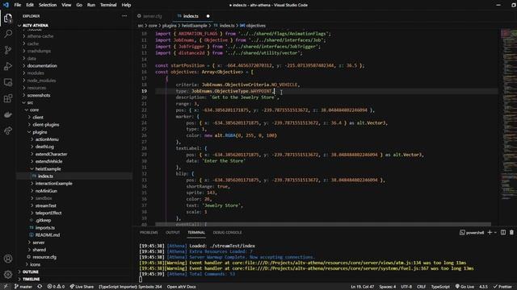
Task: Open errors and warnings status indicator
Action: click(x=56, y=287)
